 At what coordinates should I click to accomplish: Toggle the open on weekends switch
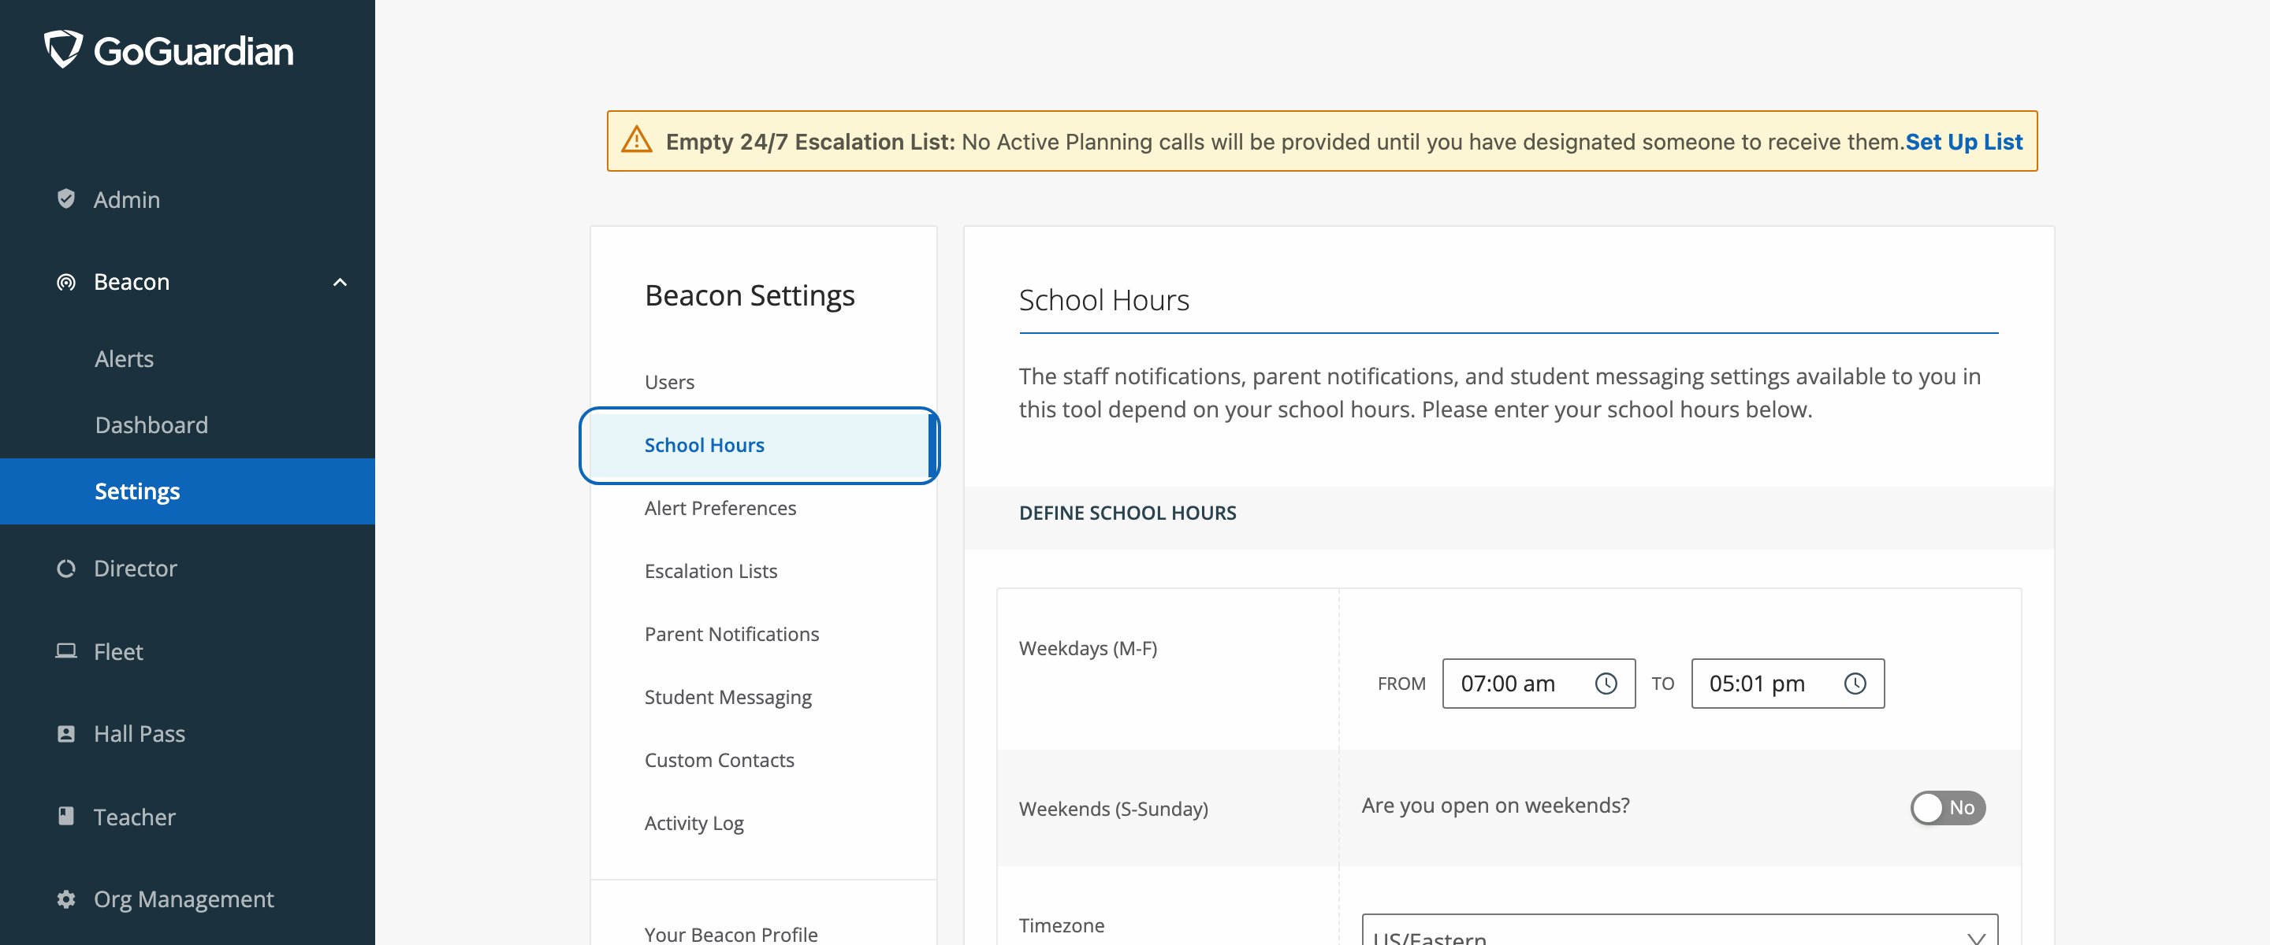(1948, 806)
